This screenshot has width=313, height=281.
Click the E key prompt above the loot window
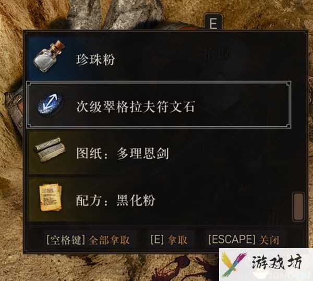pyautogui.click(x=213, y=22)
